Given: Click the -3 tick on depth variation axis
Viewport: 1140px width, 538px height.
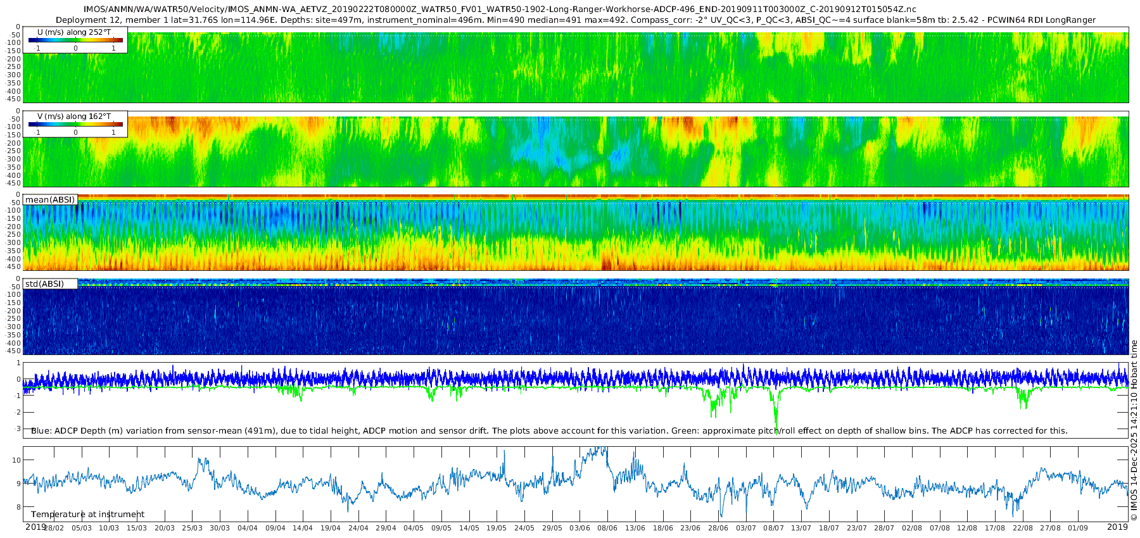Looking at the screenshot, I should tap(18, 429).
